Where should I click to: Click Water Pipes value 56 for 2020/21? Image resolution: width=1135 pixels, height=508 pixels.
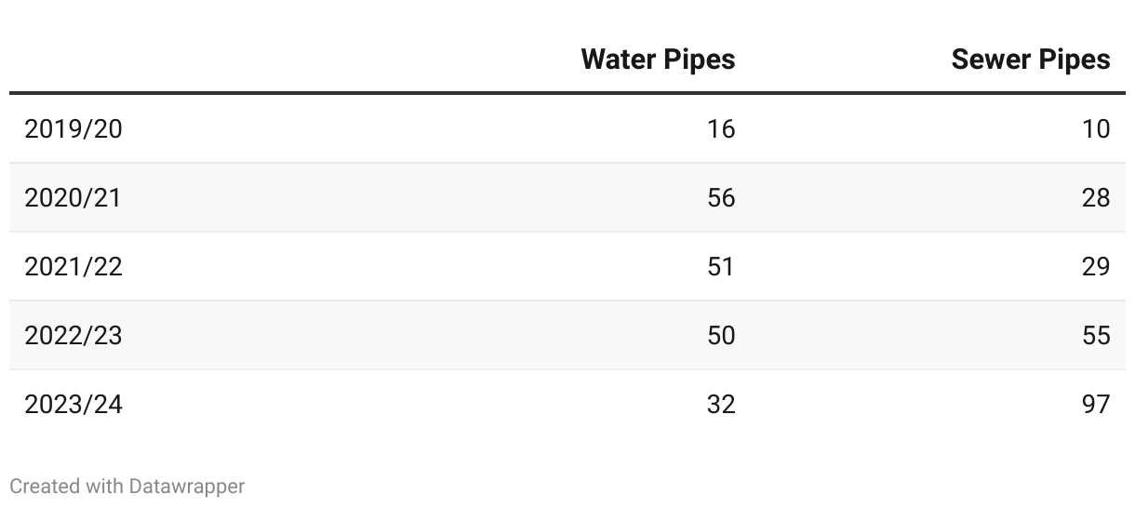(721, 197)
